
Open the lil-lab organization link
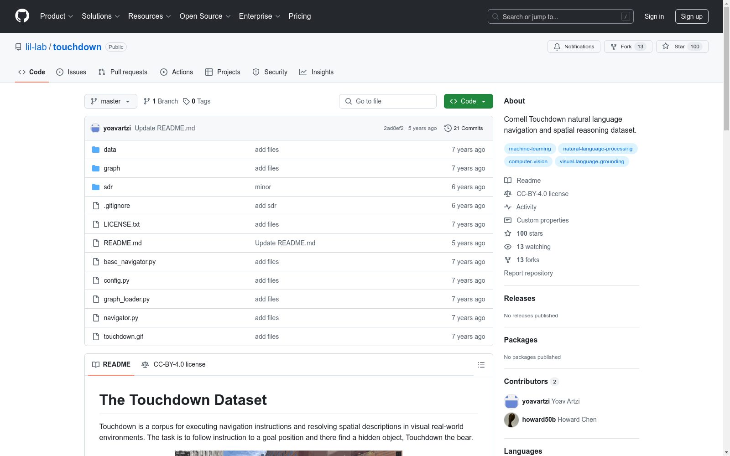point(36,47)
